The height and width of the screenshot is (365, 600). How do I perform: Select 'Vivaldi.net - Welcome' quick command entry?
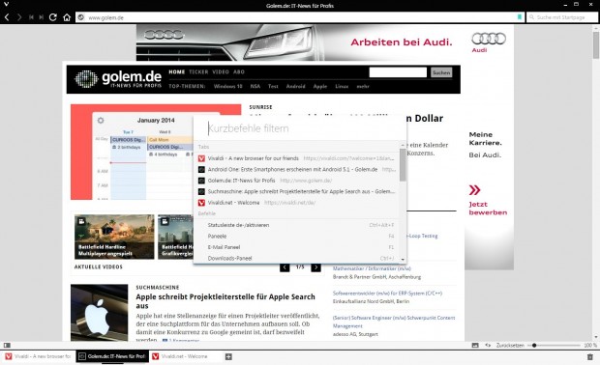point(297,203)
